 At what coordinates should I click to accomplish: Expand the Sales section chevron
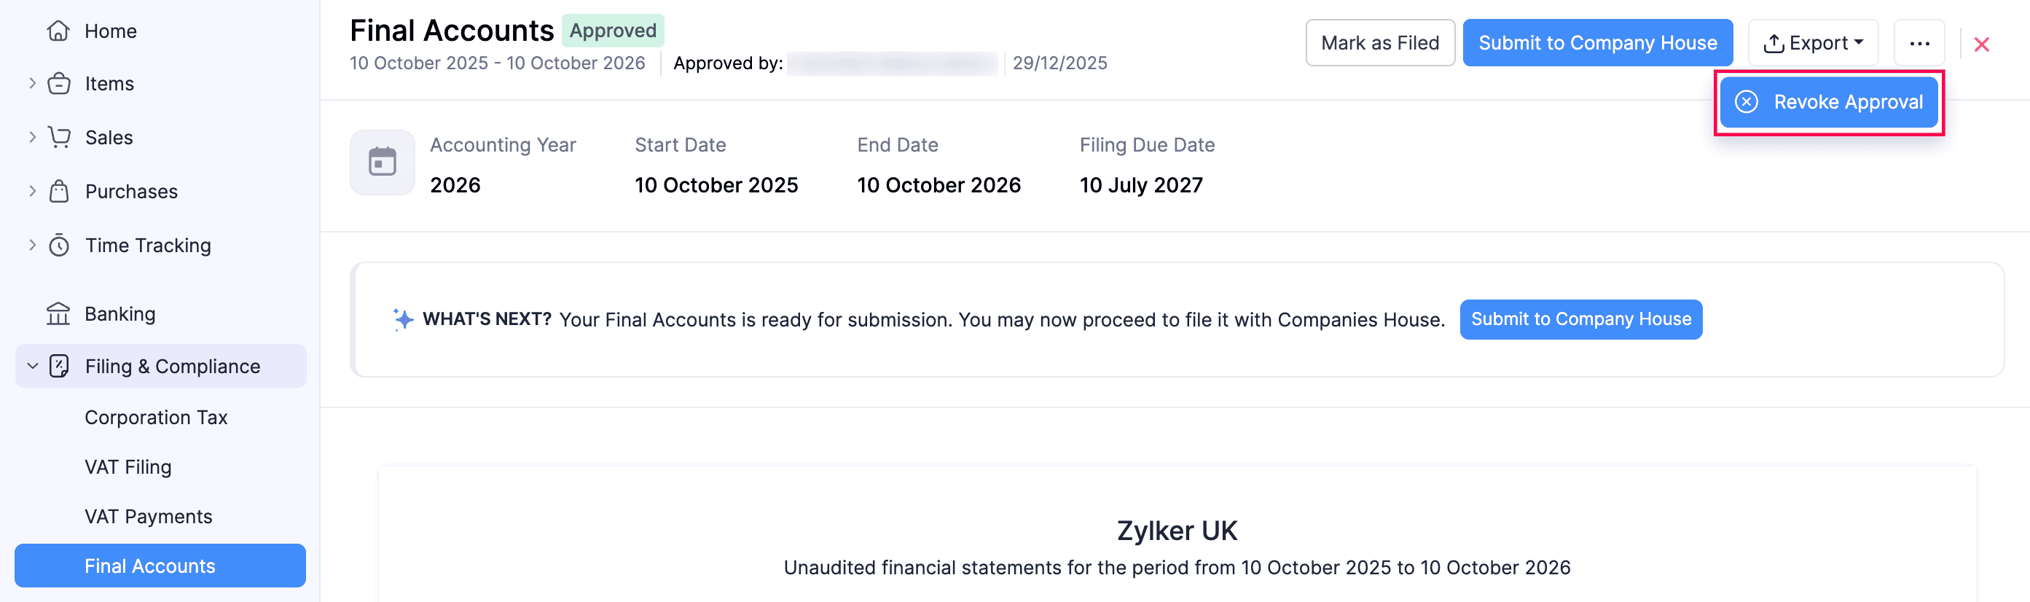click(32, 137)
